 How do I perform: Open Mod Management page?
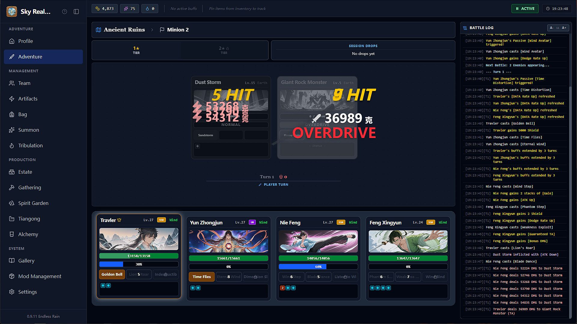pos(40,276)
